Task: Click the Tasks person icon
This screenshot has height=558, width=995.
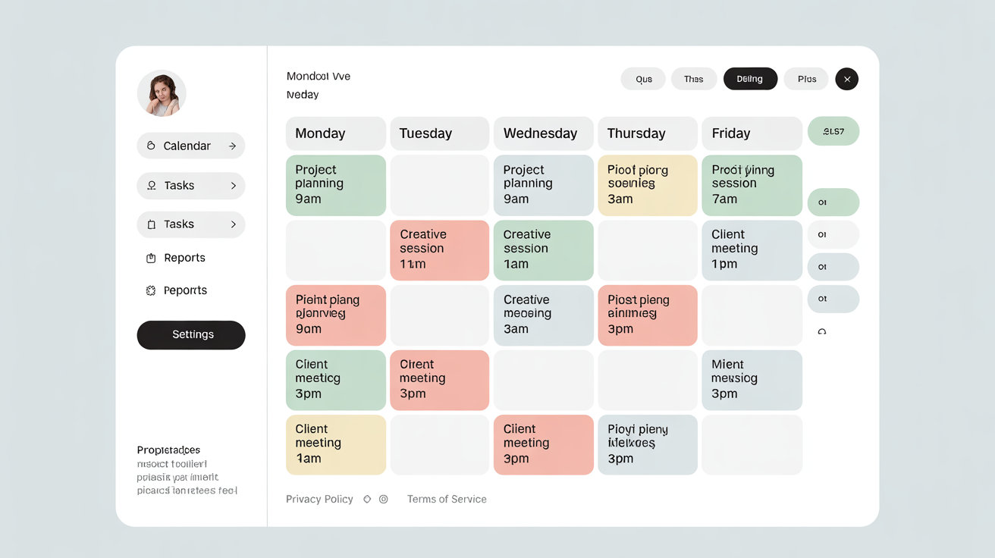Action: tap(151, 185)
